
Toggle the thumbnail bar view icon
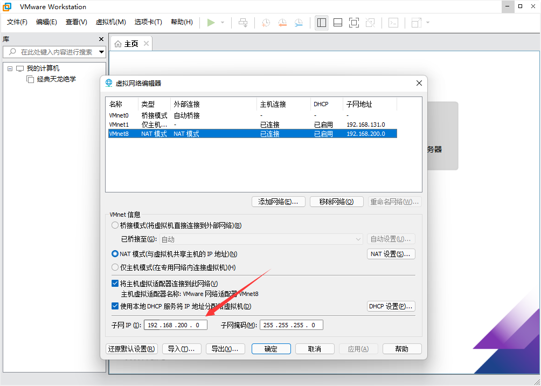(x=338, y=23)
